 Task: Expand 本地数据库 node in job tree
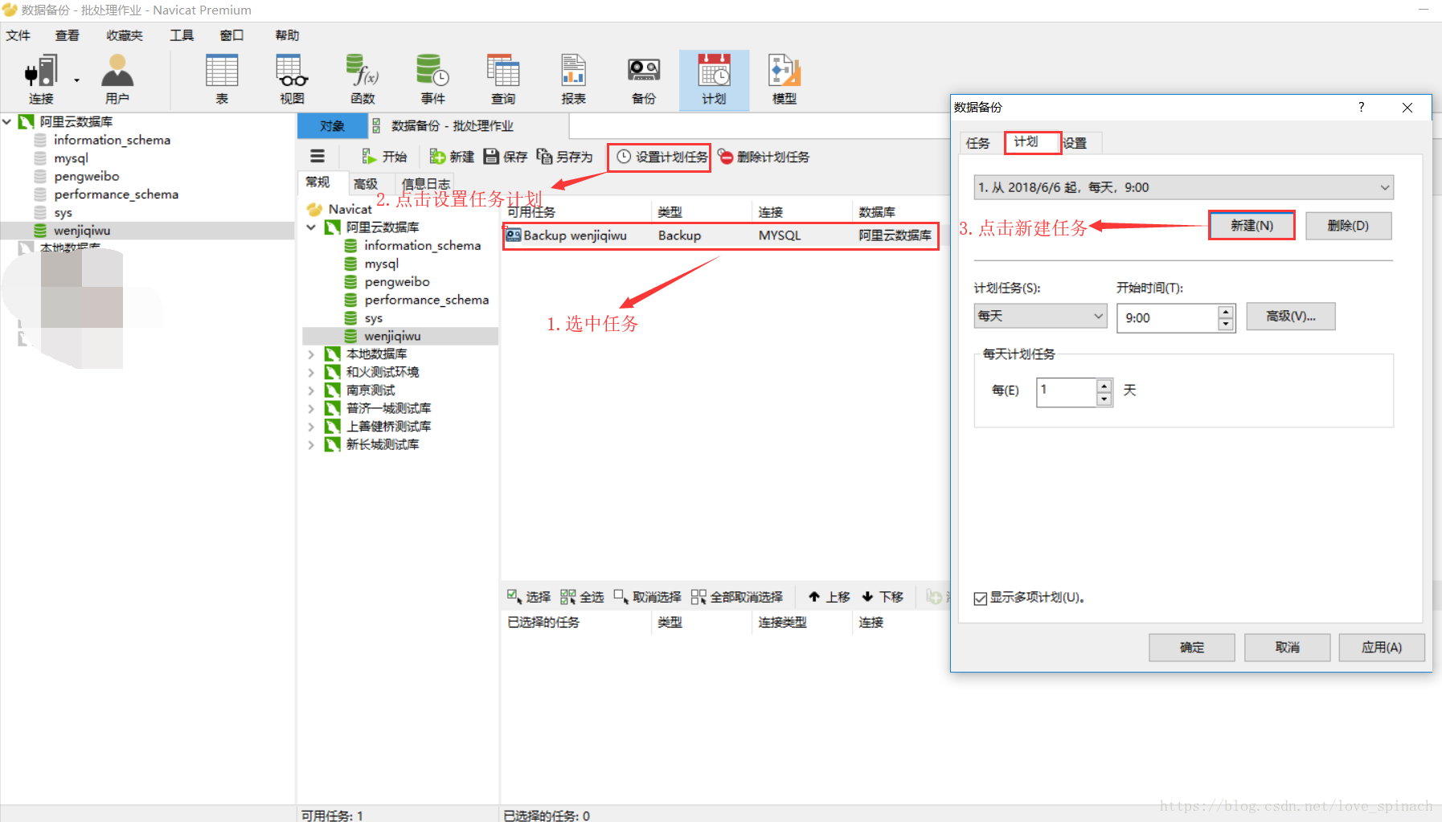pos(311,354)
